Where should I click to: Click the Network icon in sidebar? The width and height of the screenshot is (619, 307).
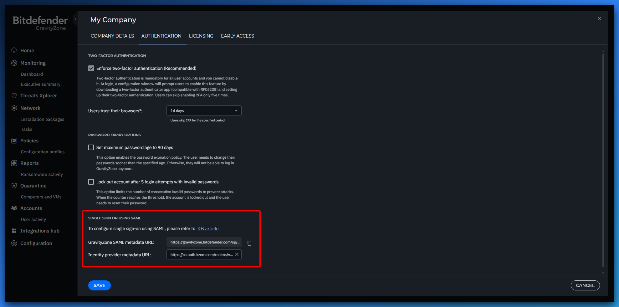pos(14,108)
